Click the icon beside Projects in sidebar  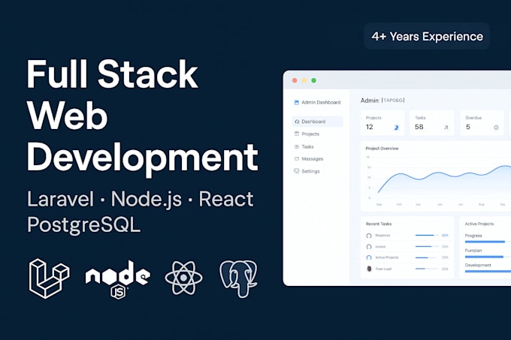click(297, 134)
